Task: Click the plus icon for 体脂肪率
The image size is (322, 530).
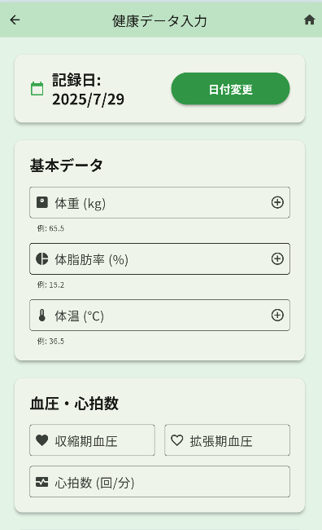Action: click(277, 259)
